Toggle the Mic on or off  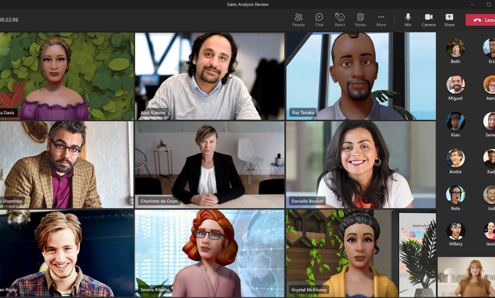(x=408, y=20)
